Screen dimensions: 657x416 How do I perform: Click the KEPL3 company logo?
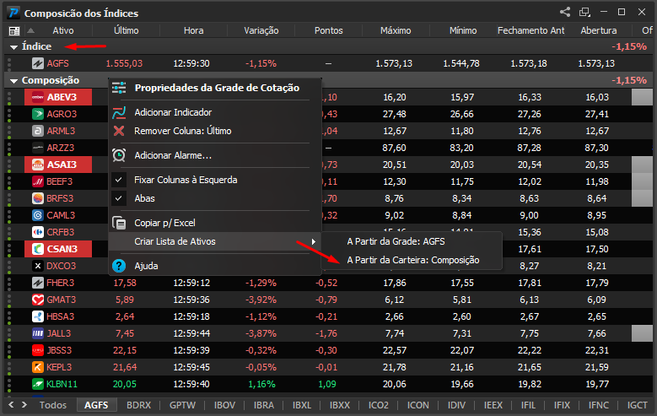pos(38,367)
